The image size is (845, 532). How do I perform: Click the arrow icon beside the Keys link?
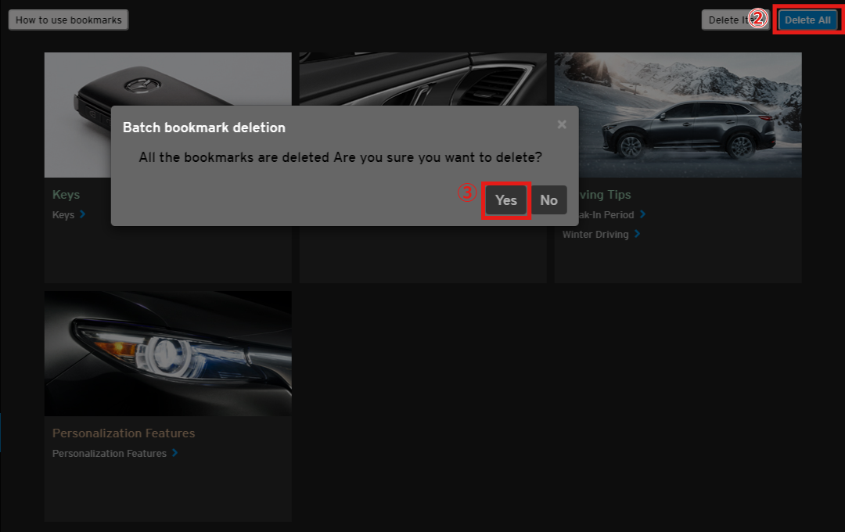[83, 214]
